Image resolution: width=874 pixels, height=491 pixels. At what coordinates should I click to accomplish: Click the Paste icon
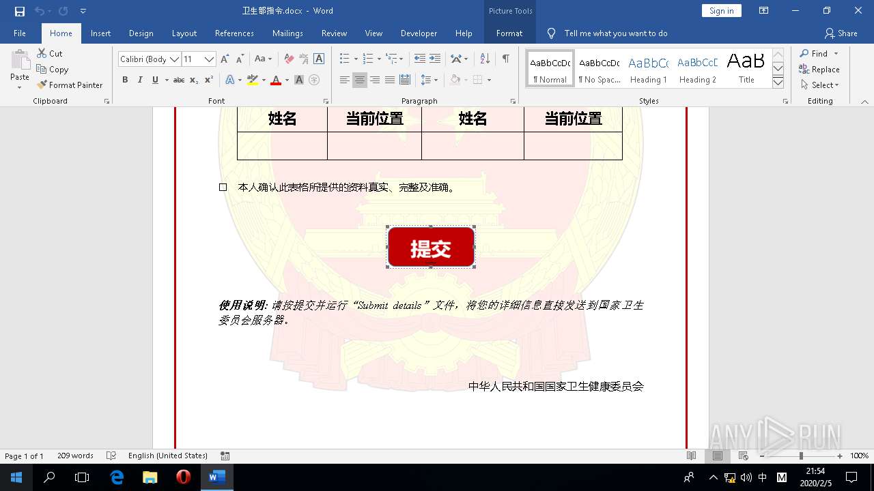point(20,61)
